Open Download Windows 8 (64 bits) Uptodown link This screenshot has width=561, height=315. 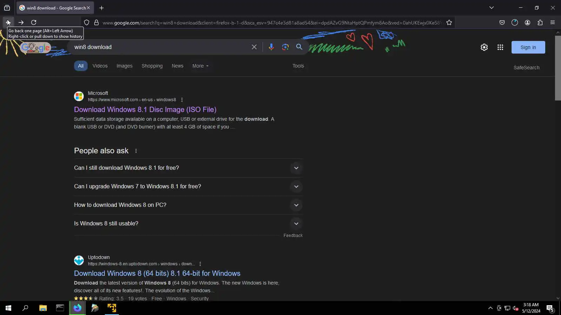tap(157, 273)
